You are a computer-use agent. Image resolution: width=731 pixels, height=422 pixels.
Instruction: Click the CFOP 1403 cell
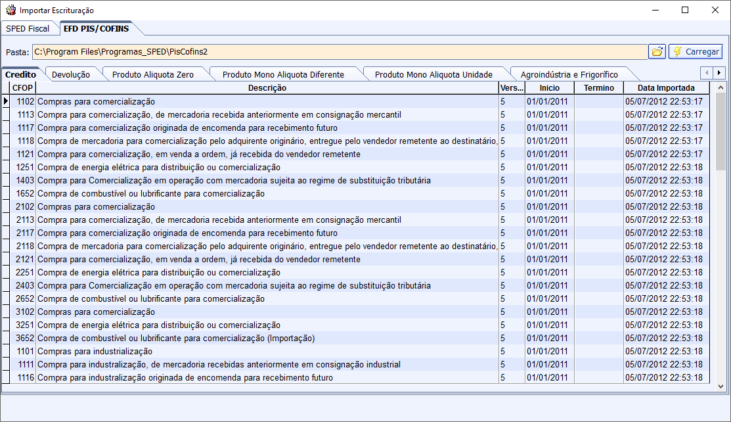click(23, 180)
